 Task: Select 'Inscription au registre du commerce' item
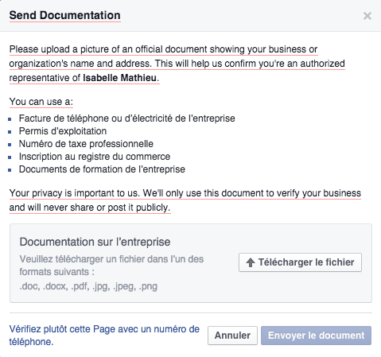pos(95,157)
